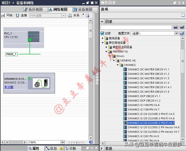Collapse the SINAMICS folder
Screen dimensions: 186x151
coord(118,65)
